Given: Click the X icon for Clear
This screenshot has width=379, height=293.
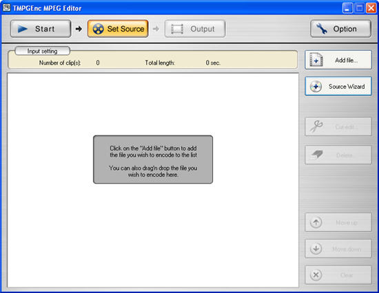Looking at the screenshot, I should pyautogui.click(x=316, y=275).
